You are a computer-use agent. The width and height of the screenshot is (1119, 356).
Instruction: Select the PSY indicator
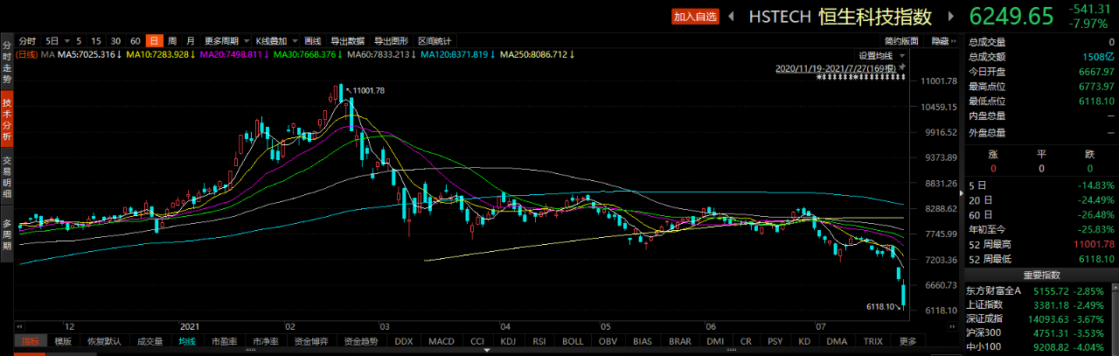click(x=775, y=341)
